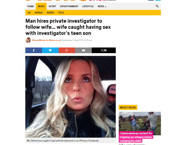Image resolution: width=194 pixels, height=145 pixels.
Task: Expand the MORE navigation dropdown
Action: pos(102,6)
